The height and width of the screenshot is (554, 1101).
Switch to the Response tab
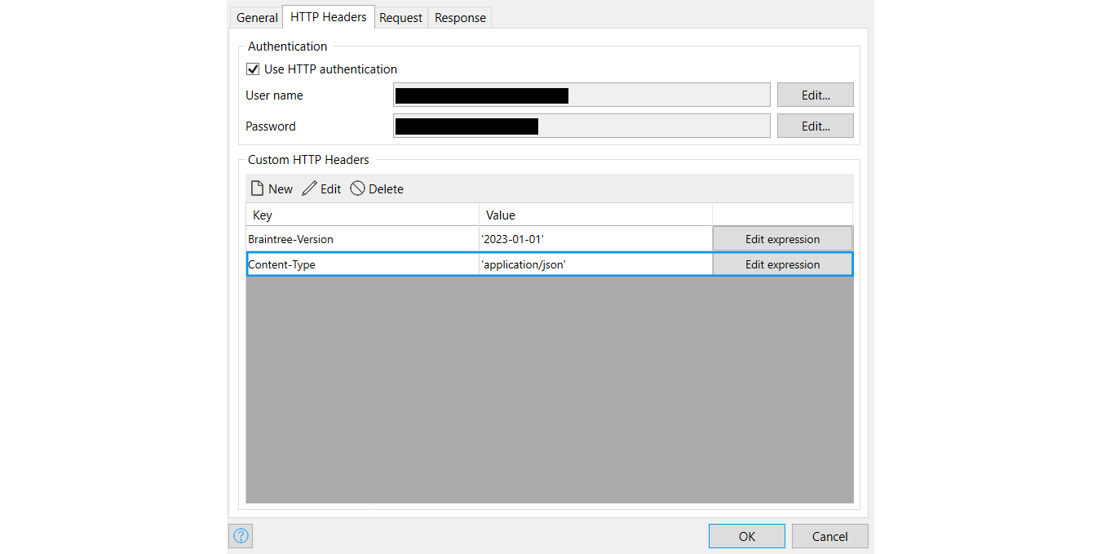pyautogui.click(x=459, y=17)
